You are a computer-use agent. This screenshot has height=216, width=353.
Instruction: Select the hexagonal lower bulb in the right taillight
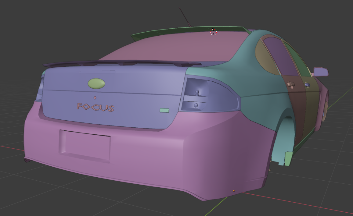[196, 105]
